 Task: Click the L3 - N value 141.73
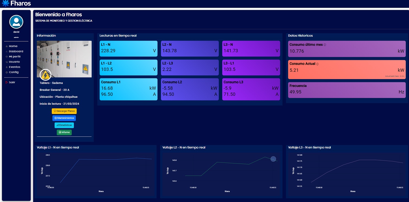coord(231,51)
